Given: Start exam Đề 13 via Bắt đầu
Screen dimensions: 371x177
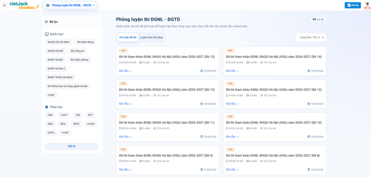Looking at the screenshot, I should [x=125, y=104].
